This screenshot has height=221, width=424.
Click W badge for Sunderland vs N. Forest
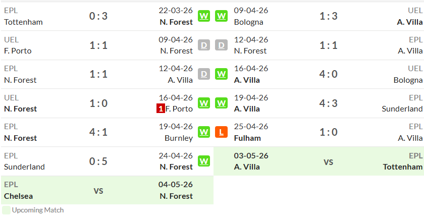204,161
